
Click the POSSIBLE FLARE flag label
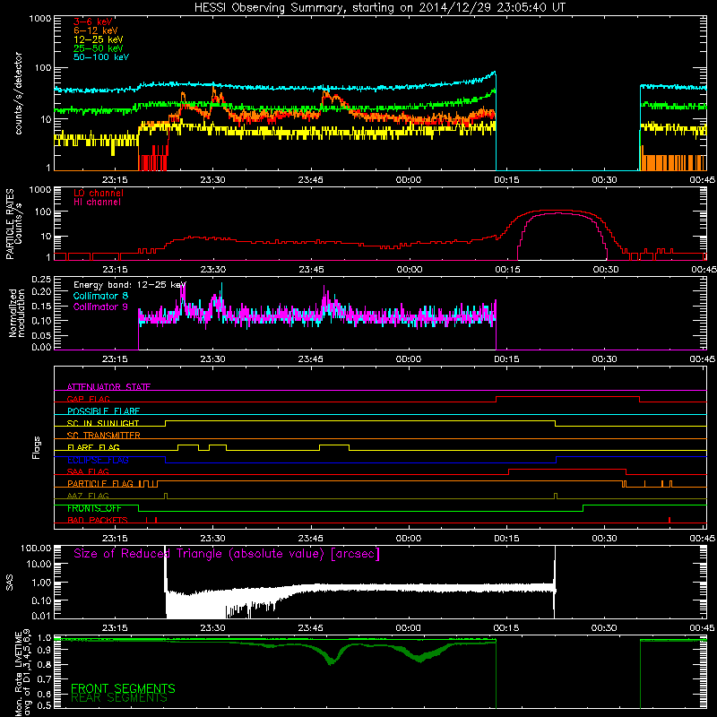pos(103,411)
